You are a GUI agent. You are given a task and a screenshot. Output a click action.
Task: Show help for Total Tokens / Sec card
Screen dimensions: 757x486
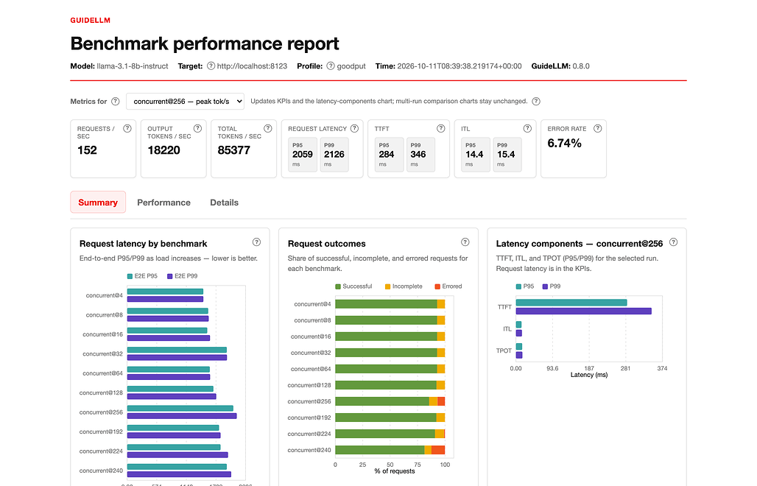pos(268,128)
